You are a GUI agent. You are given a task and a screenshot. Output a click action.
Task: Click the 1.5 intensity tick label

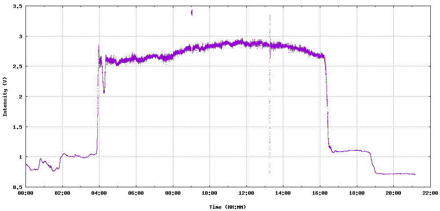[18, 127]
